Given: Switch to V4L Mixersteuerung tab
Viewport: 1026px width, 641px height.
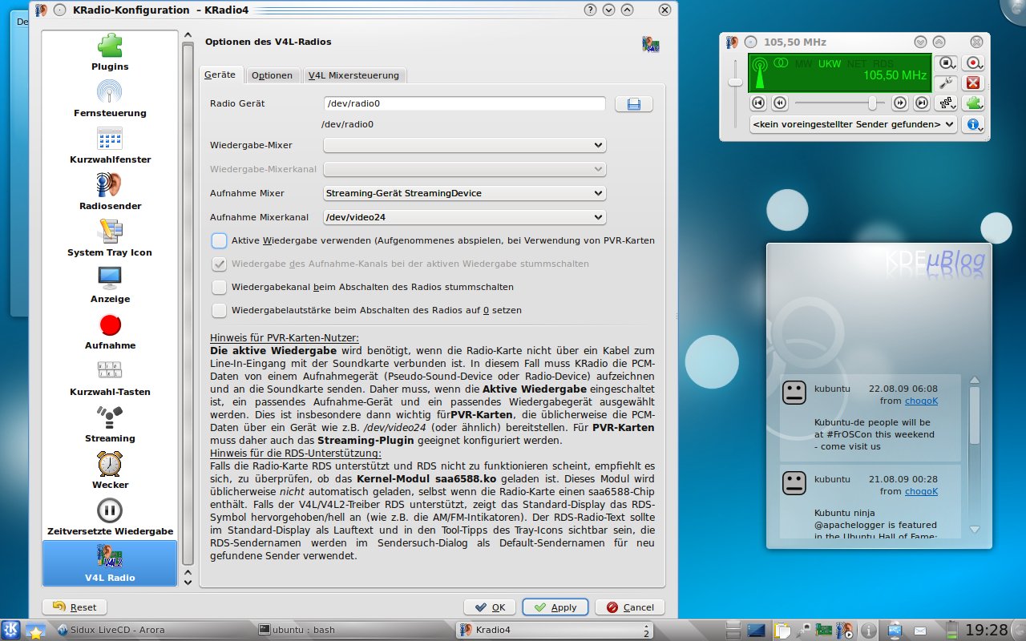Looking at the screenshot, I should tap(353, 75).
